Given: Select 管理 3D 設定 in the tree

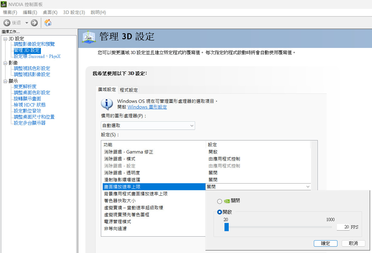Looking at the screenshot, I should pyautogui.click(x=27, y=50).
